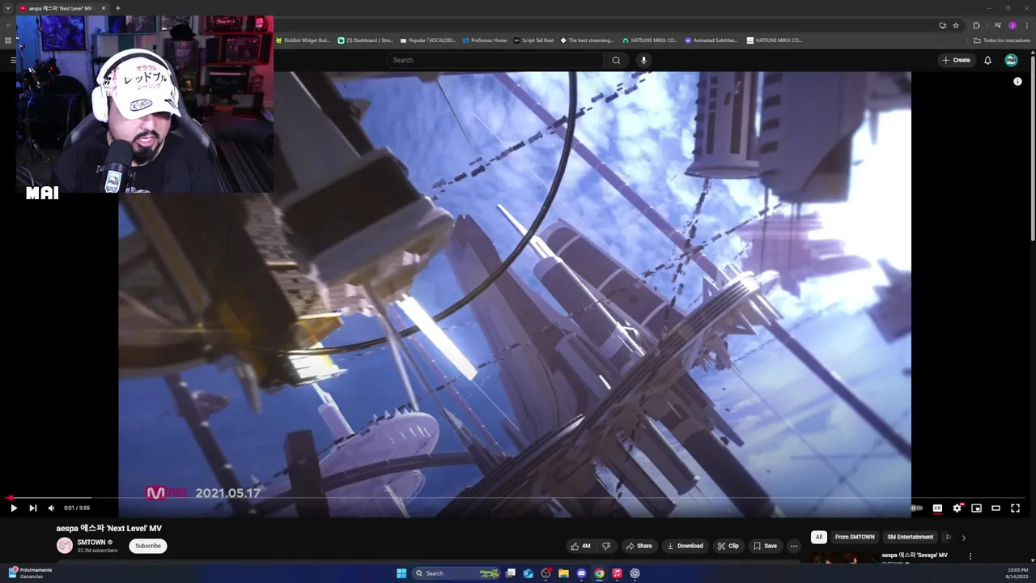
Task: Switch to miniplayer mode
Action: click(976, 508)
